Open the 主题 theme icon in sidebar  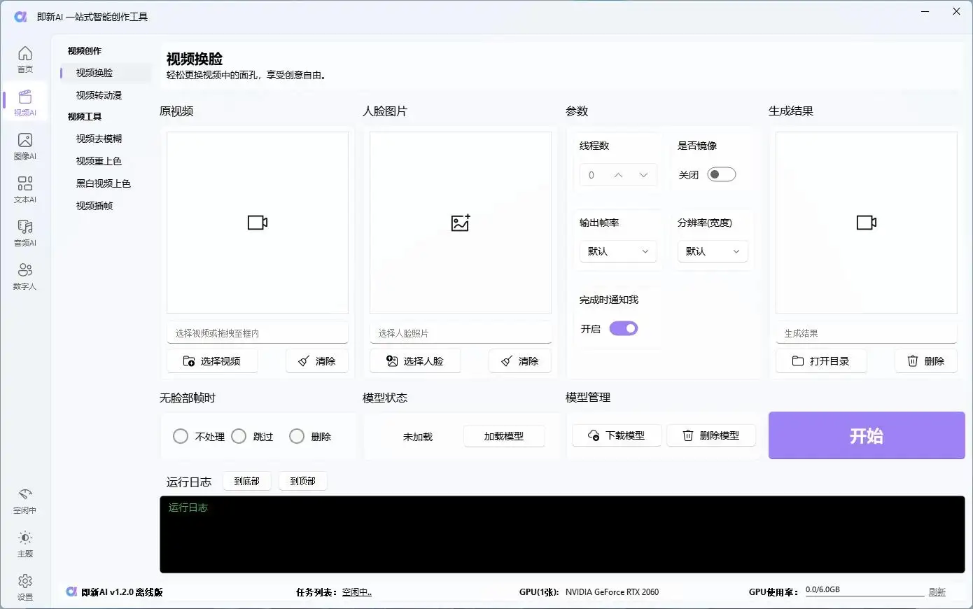[24, 542]
